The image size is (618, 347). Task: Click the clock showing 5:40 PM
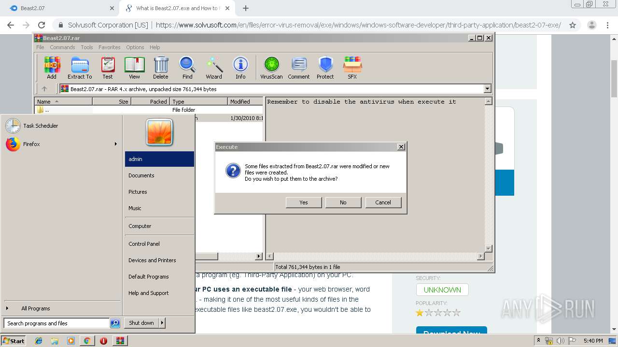click(593, 341)
